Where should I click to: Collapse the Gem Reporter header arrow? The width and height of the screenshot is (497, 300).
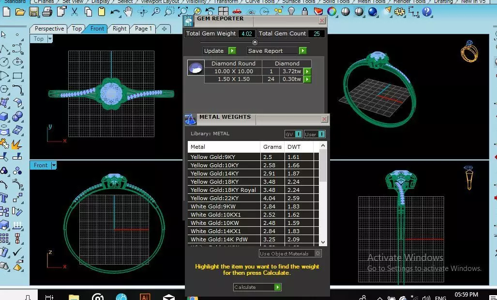pos(255,42)
